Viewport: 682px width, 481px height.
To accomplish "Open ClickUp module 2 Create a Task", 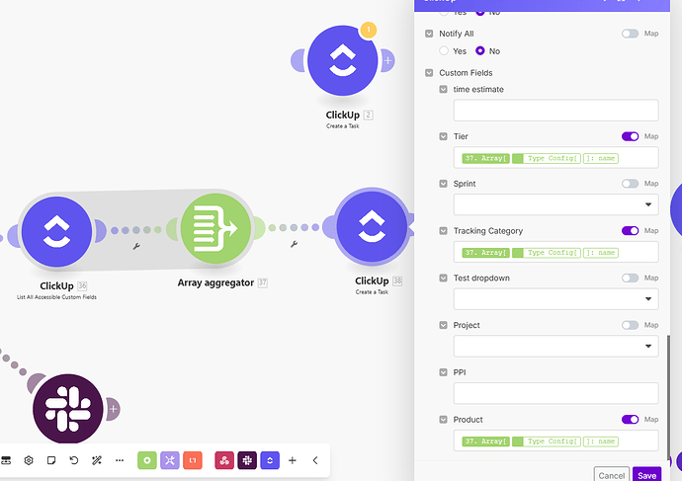I will [x=343, y=60].
